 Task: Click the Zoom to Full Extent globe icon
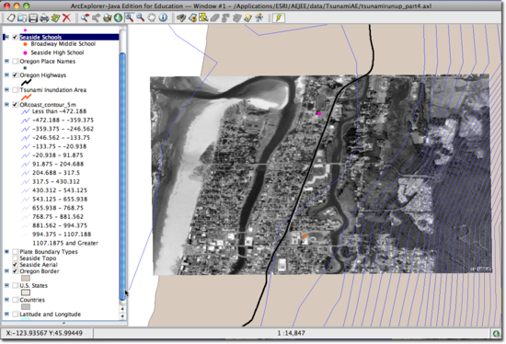(118, 17)
